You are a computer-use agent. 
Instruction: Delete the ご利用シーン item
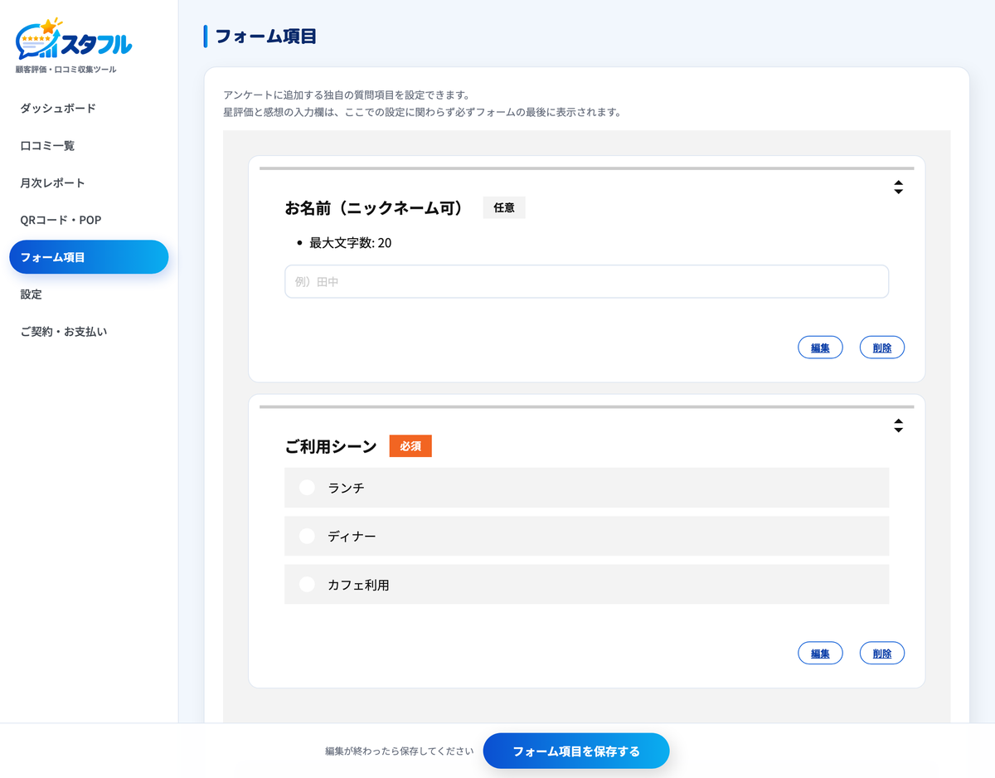click(x=882, y=654)
